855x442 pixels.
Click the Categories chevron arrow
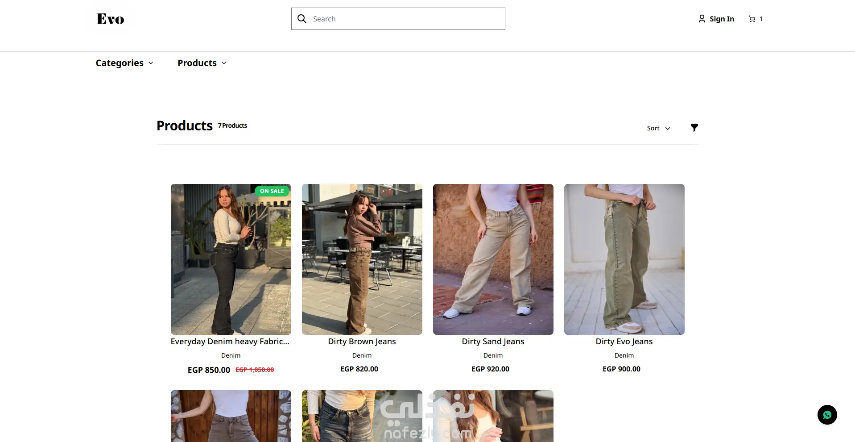[151, 63]
